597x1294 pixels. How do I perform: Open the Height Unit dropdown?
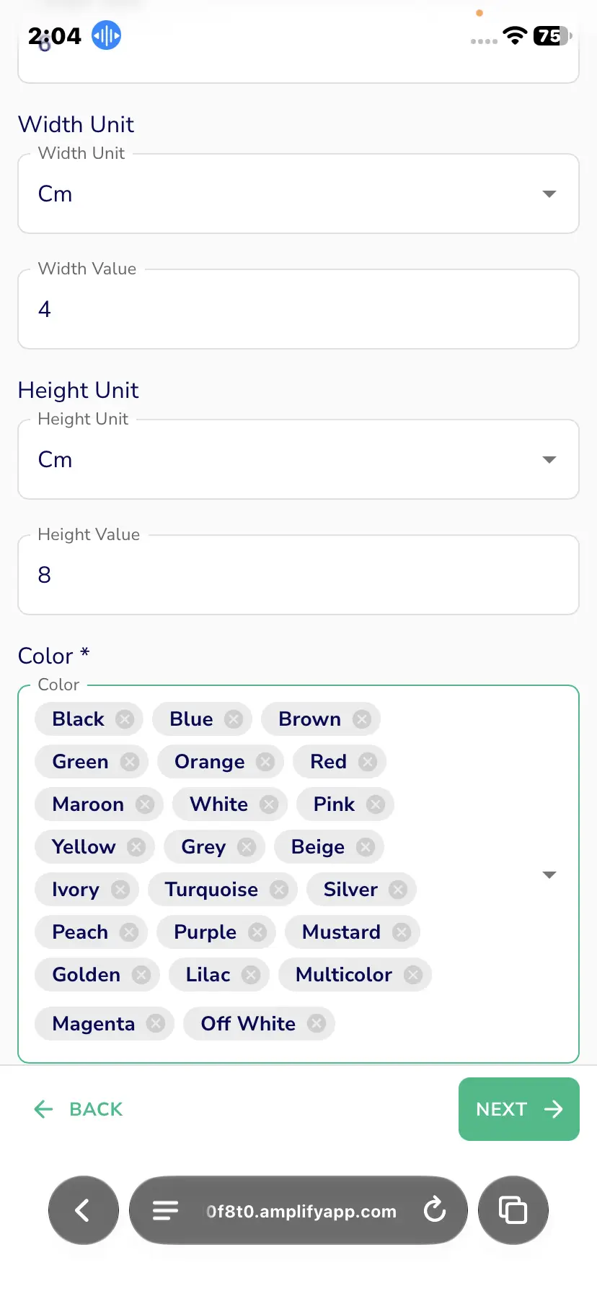point(298,459)
